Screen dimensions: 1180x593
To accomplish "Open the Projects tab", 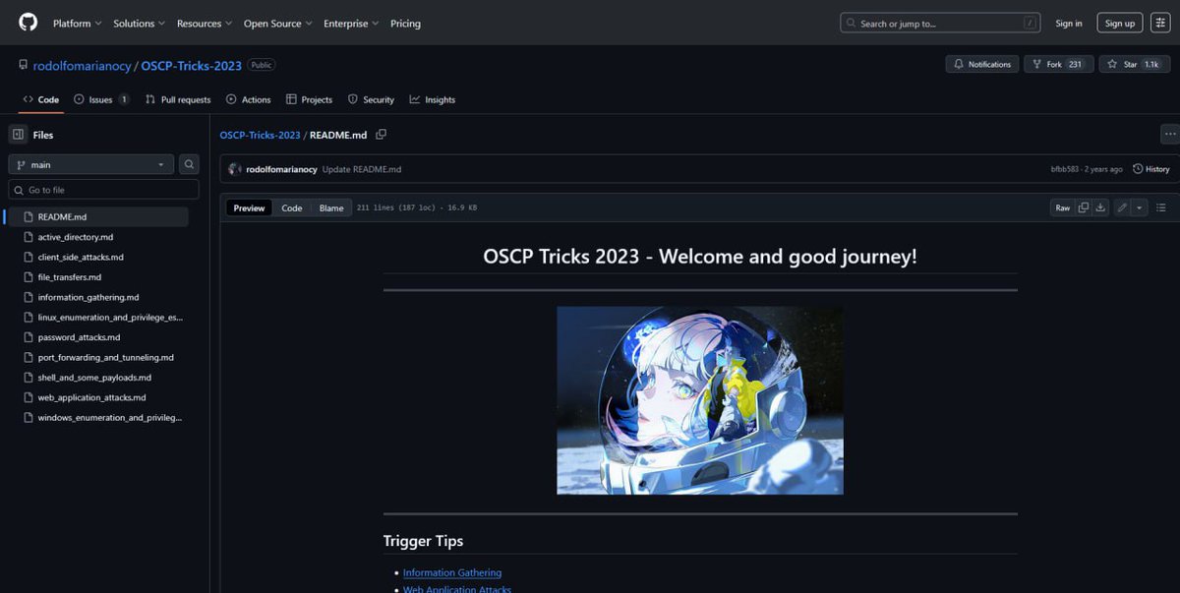I will (x=309, y=99).
